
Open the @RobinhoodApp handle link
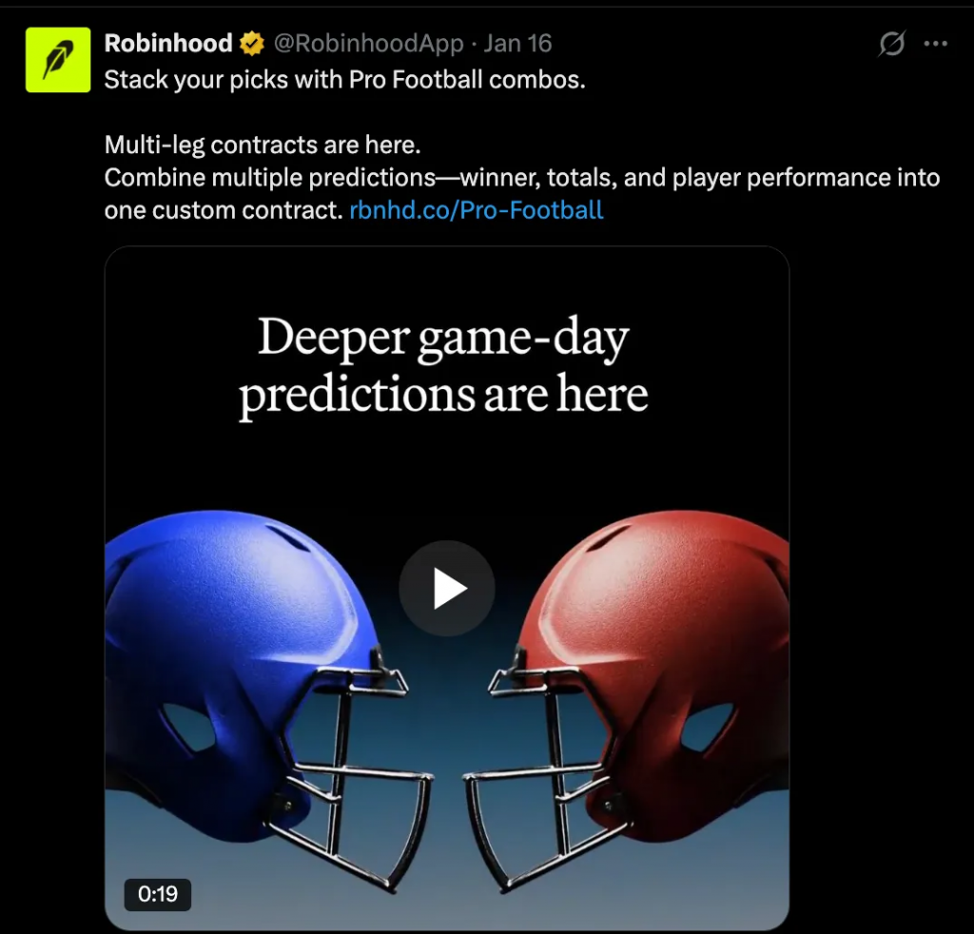point(369,44)
